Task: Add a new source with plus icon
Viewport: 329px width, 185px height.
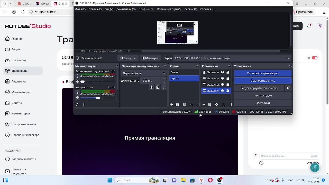Action: point(204,104)
